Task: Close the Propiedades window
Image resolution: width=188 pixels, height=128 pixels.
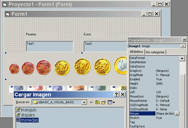Action: (184, 40)
